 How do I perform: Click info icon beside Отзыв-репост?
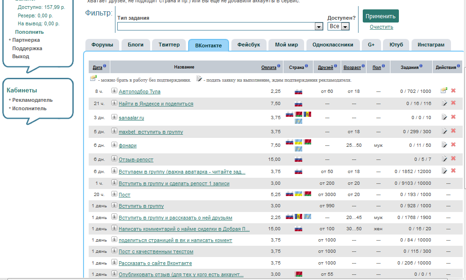click(114, 159)
